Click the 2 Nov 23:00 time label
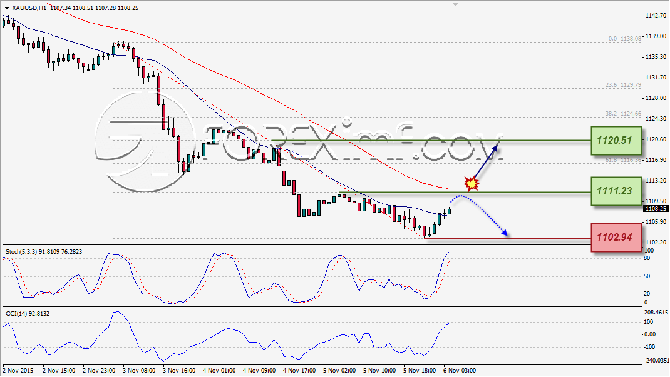670x377 pixels. click(x=99, y=370)
